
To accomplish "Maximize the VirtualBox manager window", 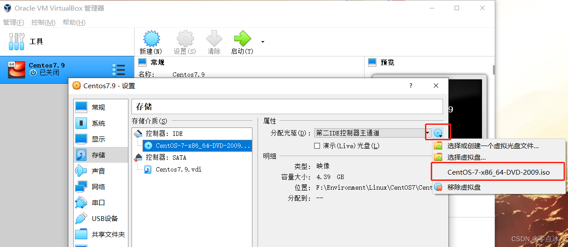I will (x=457, y=8).
